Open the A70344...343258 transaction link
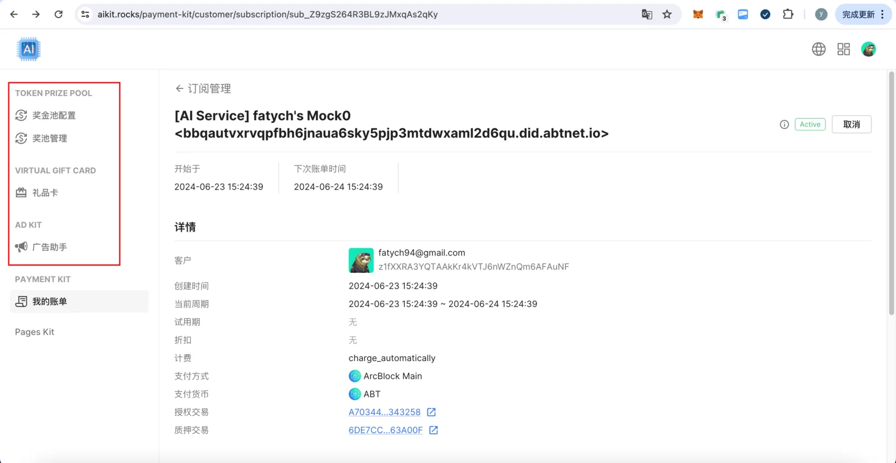The height and width of the screenshot is (463, 896). (384, 412)
